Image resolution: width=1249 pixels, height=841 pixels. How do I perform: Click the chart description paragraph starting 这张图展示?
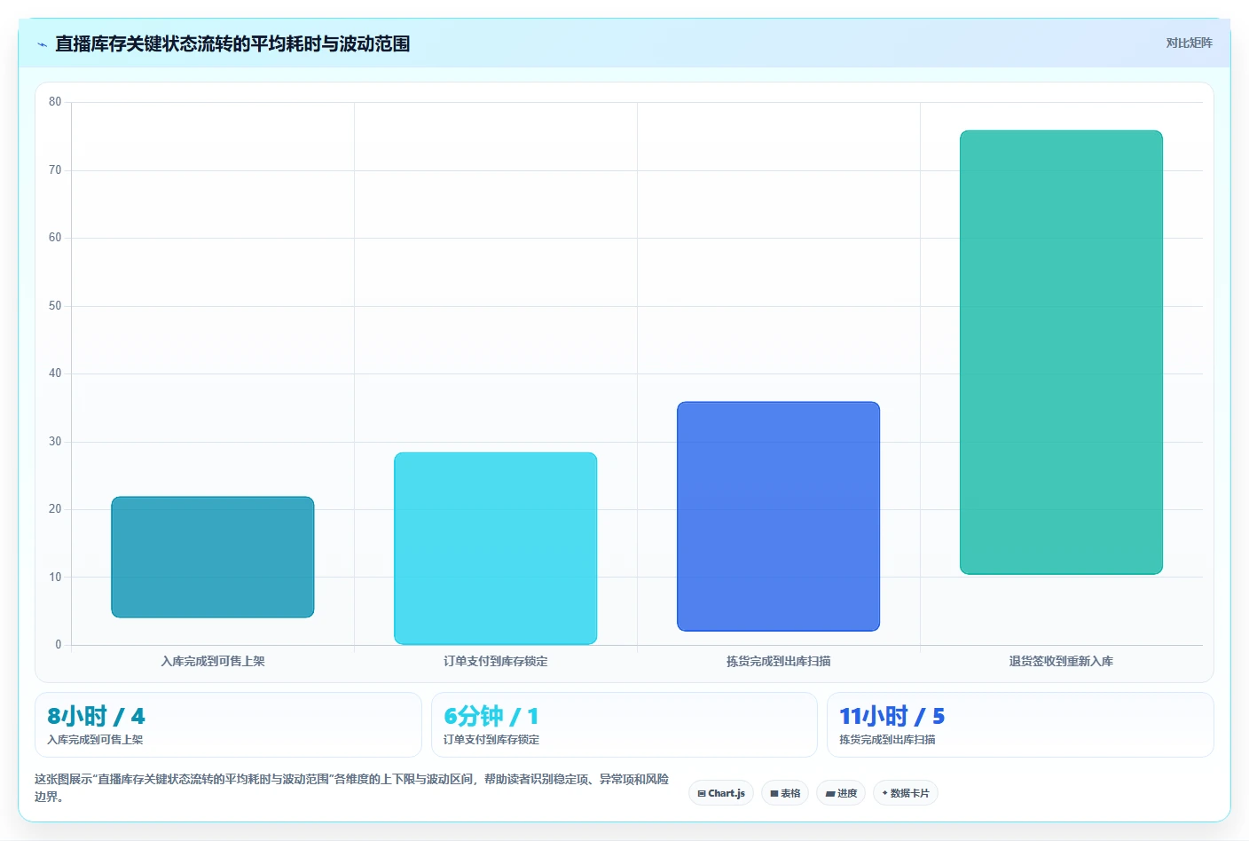coord(352,788)
